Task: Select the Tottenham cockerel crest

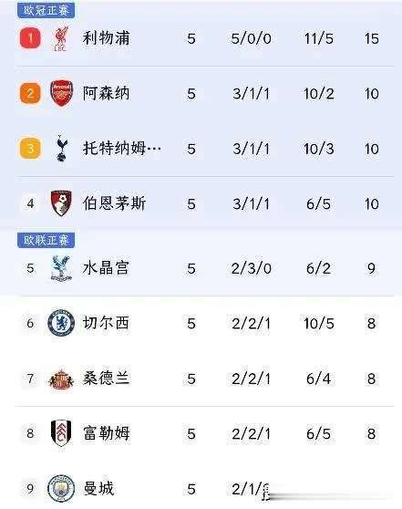Action: (x=61, y=149)
